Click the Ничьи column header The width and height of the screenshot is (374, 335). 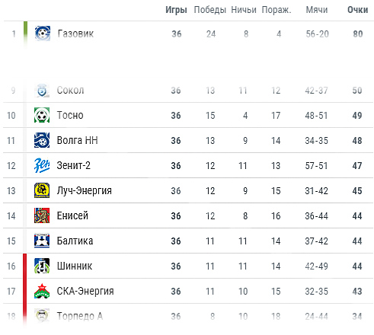[x=244, y=10]
